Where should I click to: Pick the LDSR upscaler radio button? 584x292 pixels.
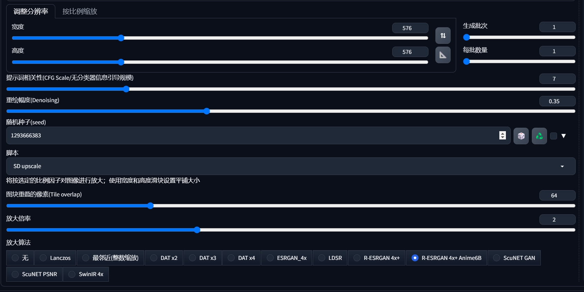322,258
